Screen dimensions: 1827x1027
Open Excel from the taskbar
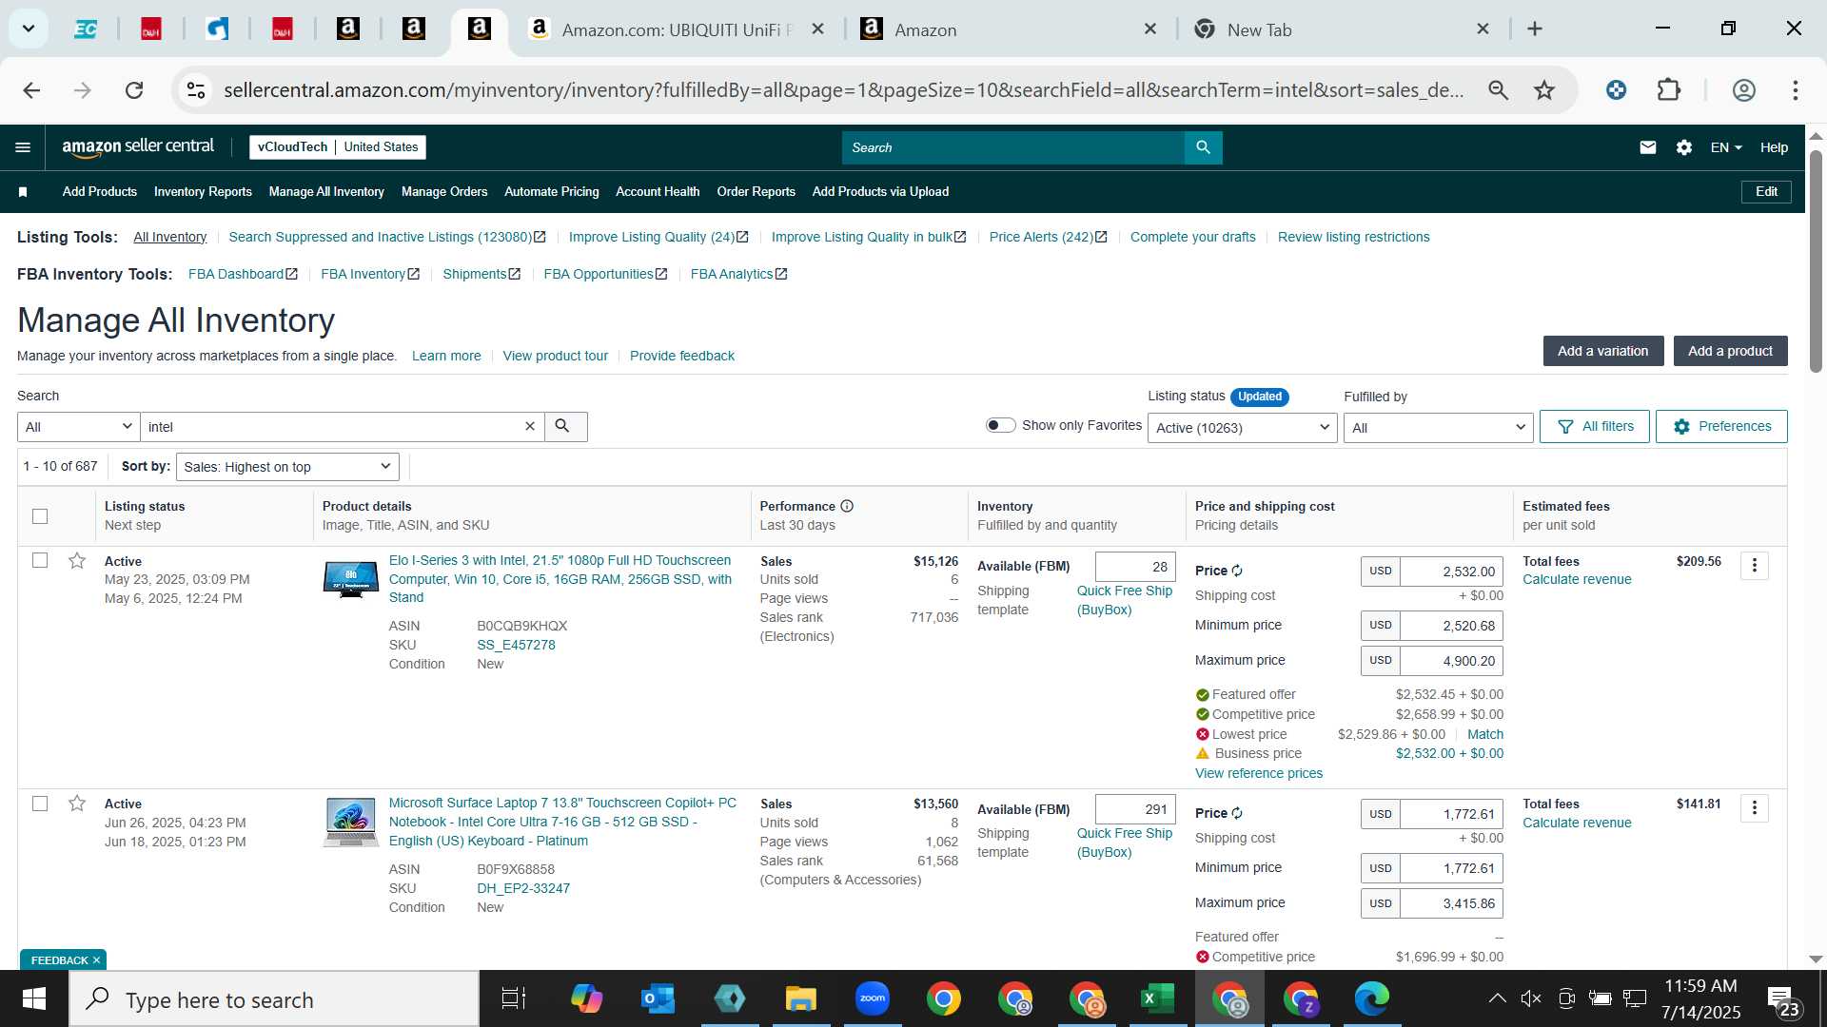pos(1157,999)
